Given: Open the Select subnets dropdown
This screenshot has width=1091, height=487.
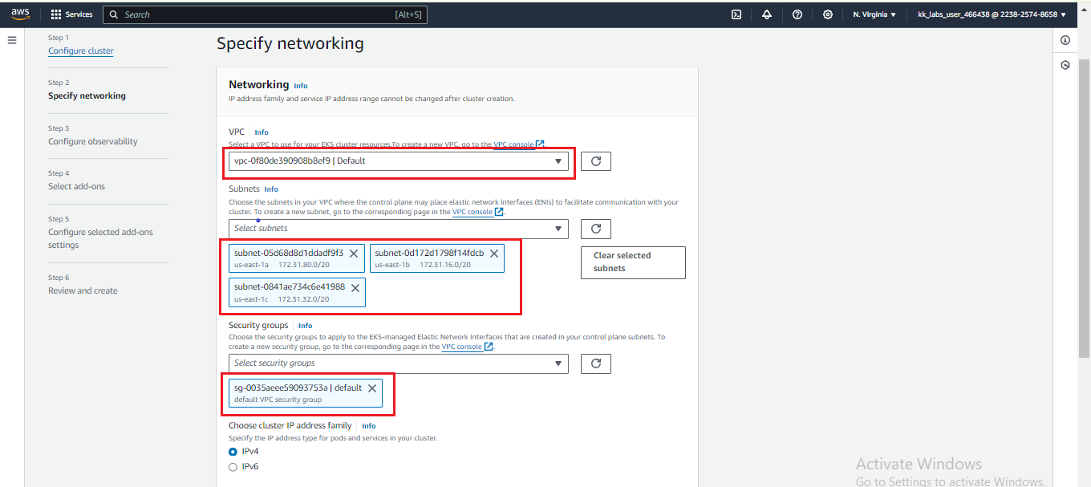Looking at the screenshot, I should 398,229.
